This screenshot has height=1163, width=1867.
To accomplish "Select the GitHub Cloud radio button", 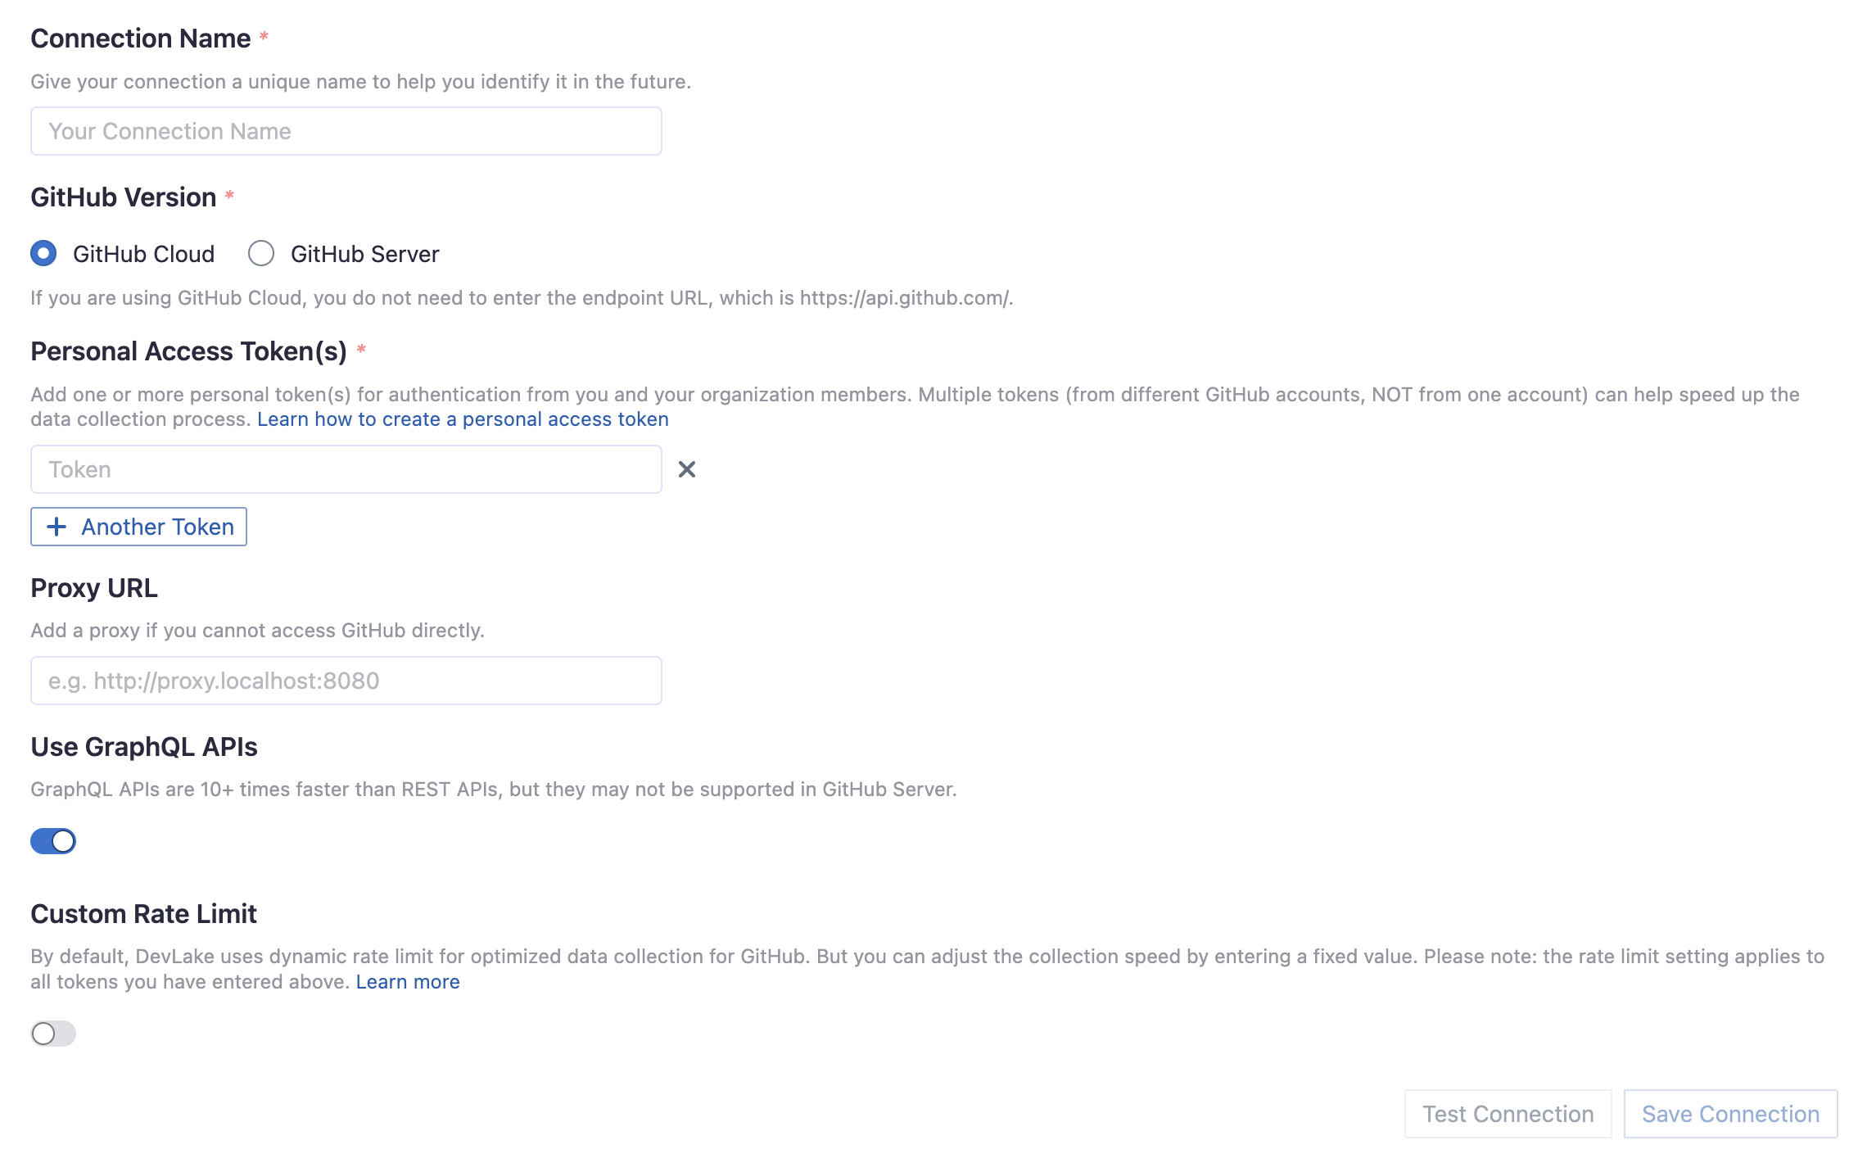I will tap(43, 254).
